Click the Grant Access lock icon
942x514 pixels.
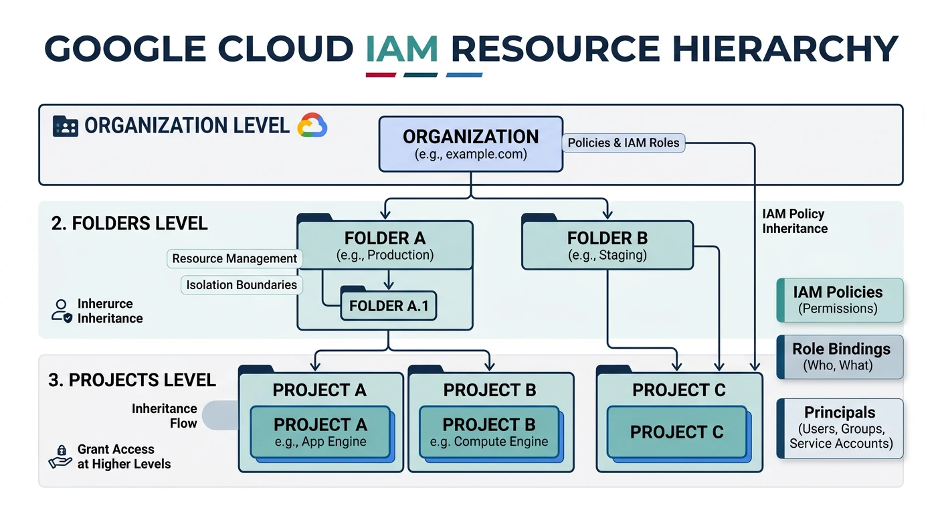[61, 456]
